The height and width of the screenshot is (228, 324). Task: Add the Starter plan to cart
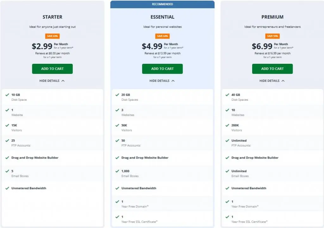coord(52,69)
